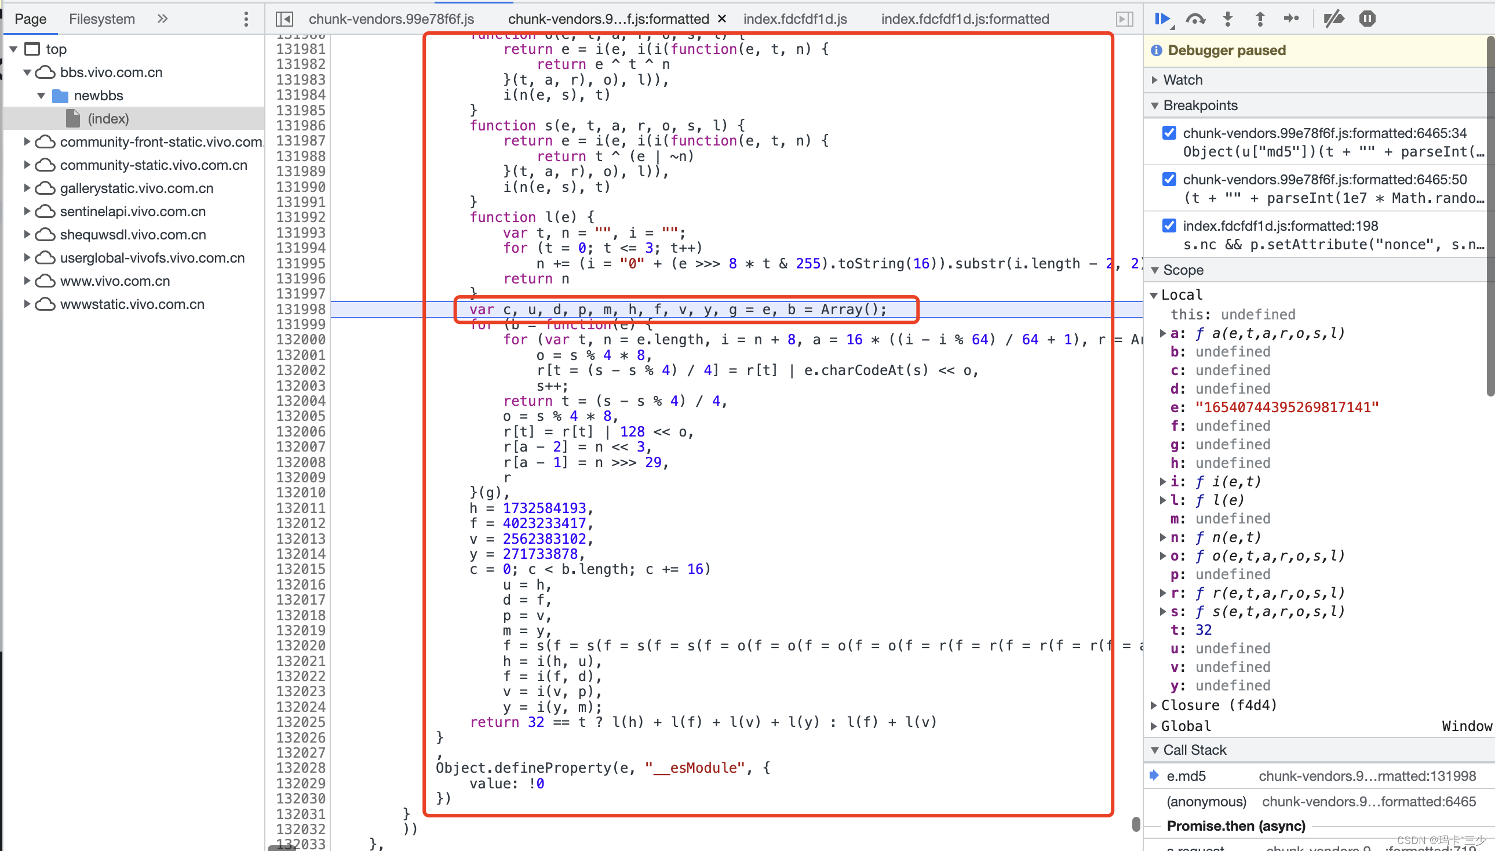The width and height of the screenshot is (1495, 851).
Task: Click the Deactivate all breakpoints icon
Action: (1334, 17)
